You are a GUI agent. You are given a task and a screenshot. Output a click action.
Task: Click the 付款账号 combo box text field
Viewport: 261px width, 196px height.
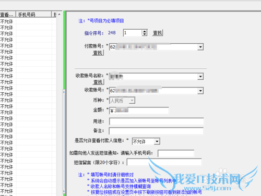coord(153,47)
